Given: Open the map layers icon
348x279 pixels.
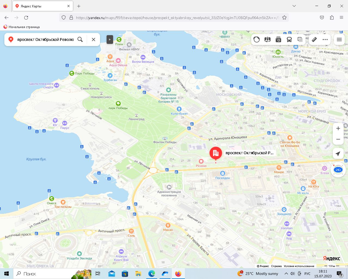Looking at the screenshot, I should click(x=300, y=40).
